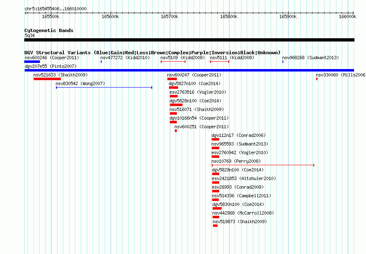366x254 pixels.
Task: Select the small red nsv600251 bar
Action: click(x=176, y=131)
